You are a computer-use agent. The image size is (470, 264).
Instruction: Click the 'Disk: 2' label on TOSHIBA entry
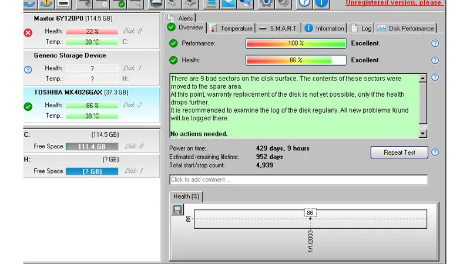[132, 105]
